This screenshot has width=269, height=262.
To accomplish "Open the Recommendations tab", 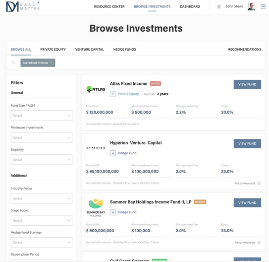I will [x=245, y=50].
